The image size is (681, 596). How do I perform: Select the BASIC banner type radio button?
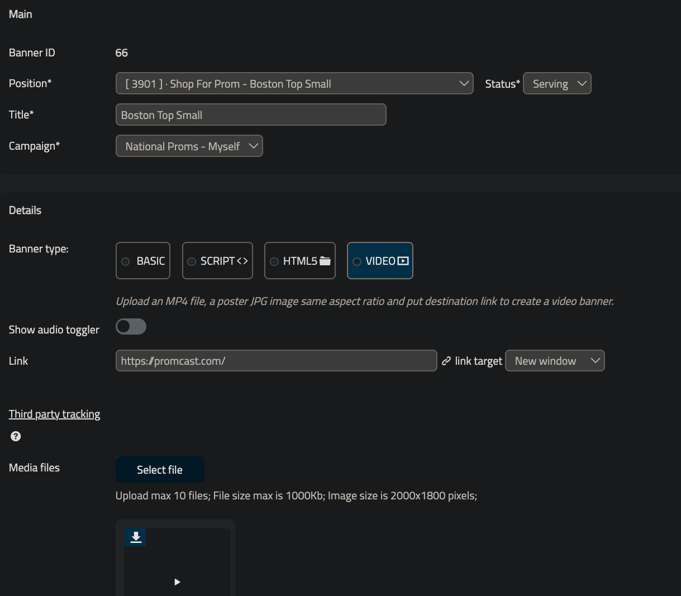coord(126,261)
